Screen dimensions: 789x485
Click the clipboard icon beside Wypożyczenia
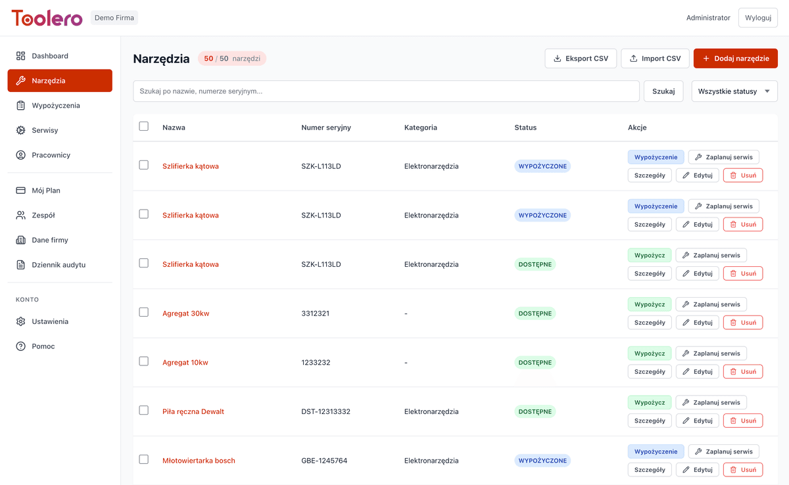[x=20, y=105]
